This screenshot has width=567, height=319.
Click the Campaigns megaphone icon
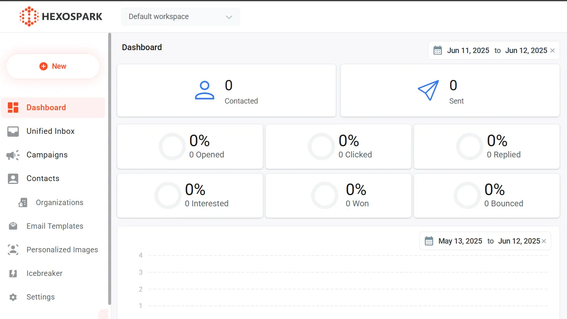13,155
